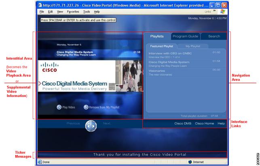Click the ticker message at the bottom
260x166 pixels.
[140, 155]
